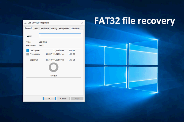Click the USB drive icon beside label field

(29, 36)
